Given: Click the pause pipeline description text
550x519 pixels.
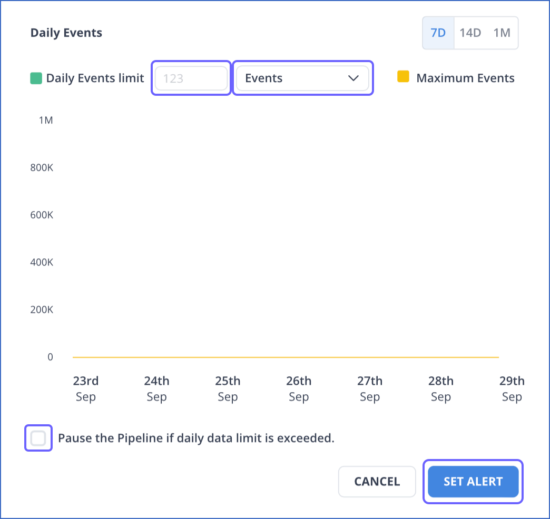Looking at the screenshot, I should (197, 438).
